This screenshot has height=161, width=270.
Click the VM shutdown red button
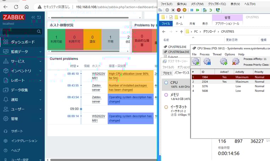pos(179,10)
